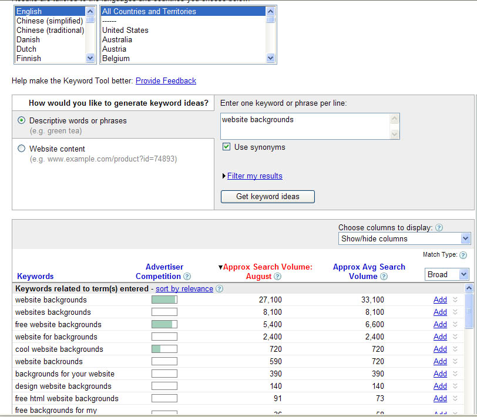Select Descriptive words or phrases radio button
The image size is (477, 417).
point(22,120)
